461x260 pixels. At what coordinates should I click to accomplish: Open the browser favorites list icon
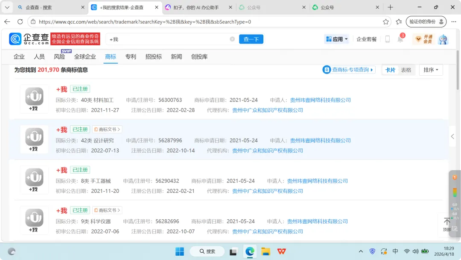[x=399, y=22]
